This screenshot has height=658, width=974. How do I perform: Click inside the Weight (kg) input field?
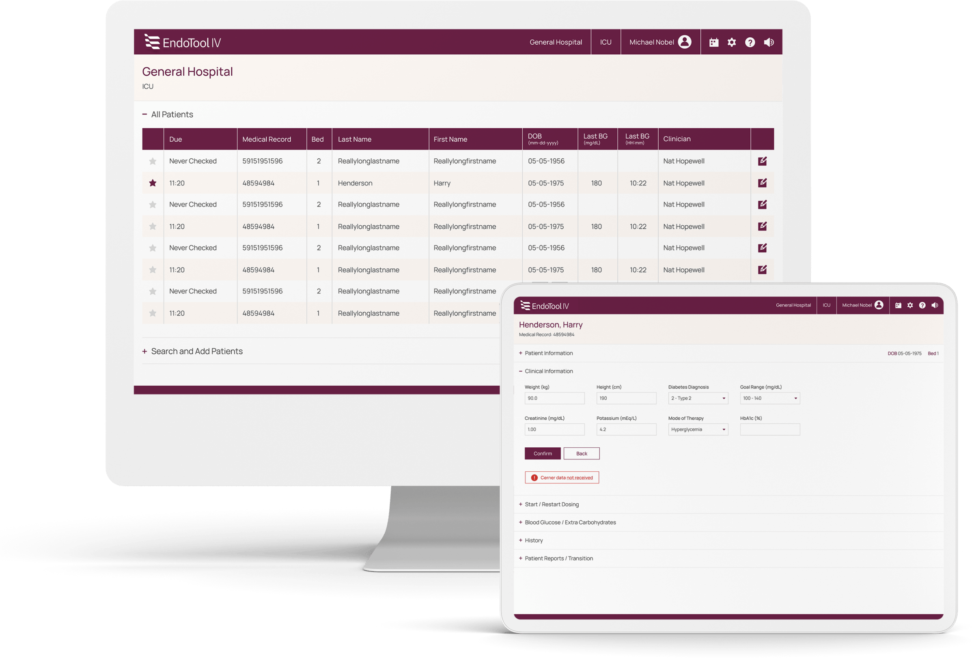point(554,398)
